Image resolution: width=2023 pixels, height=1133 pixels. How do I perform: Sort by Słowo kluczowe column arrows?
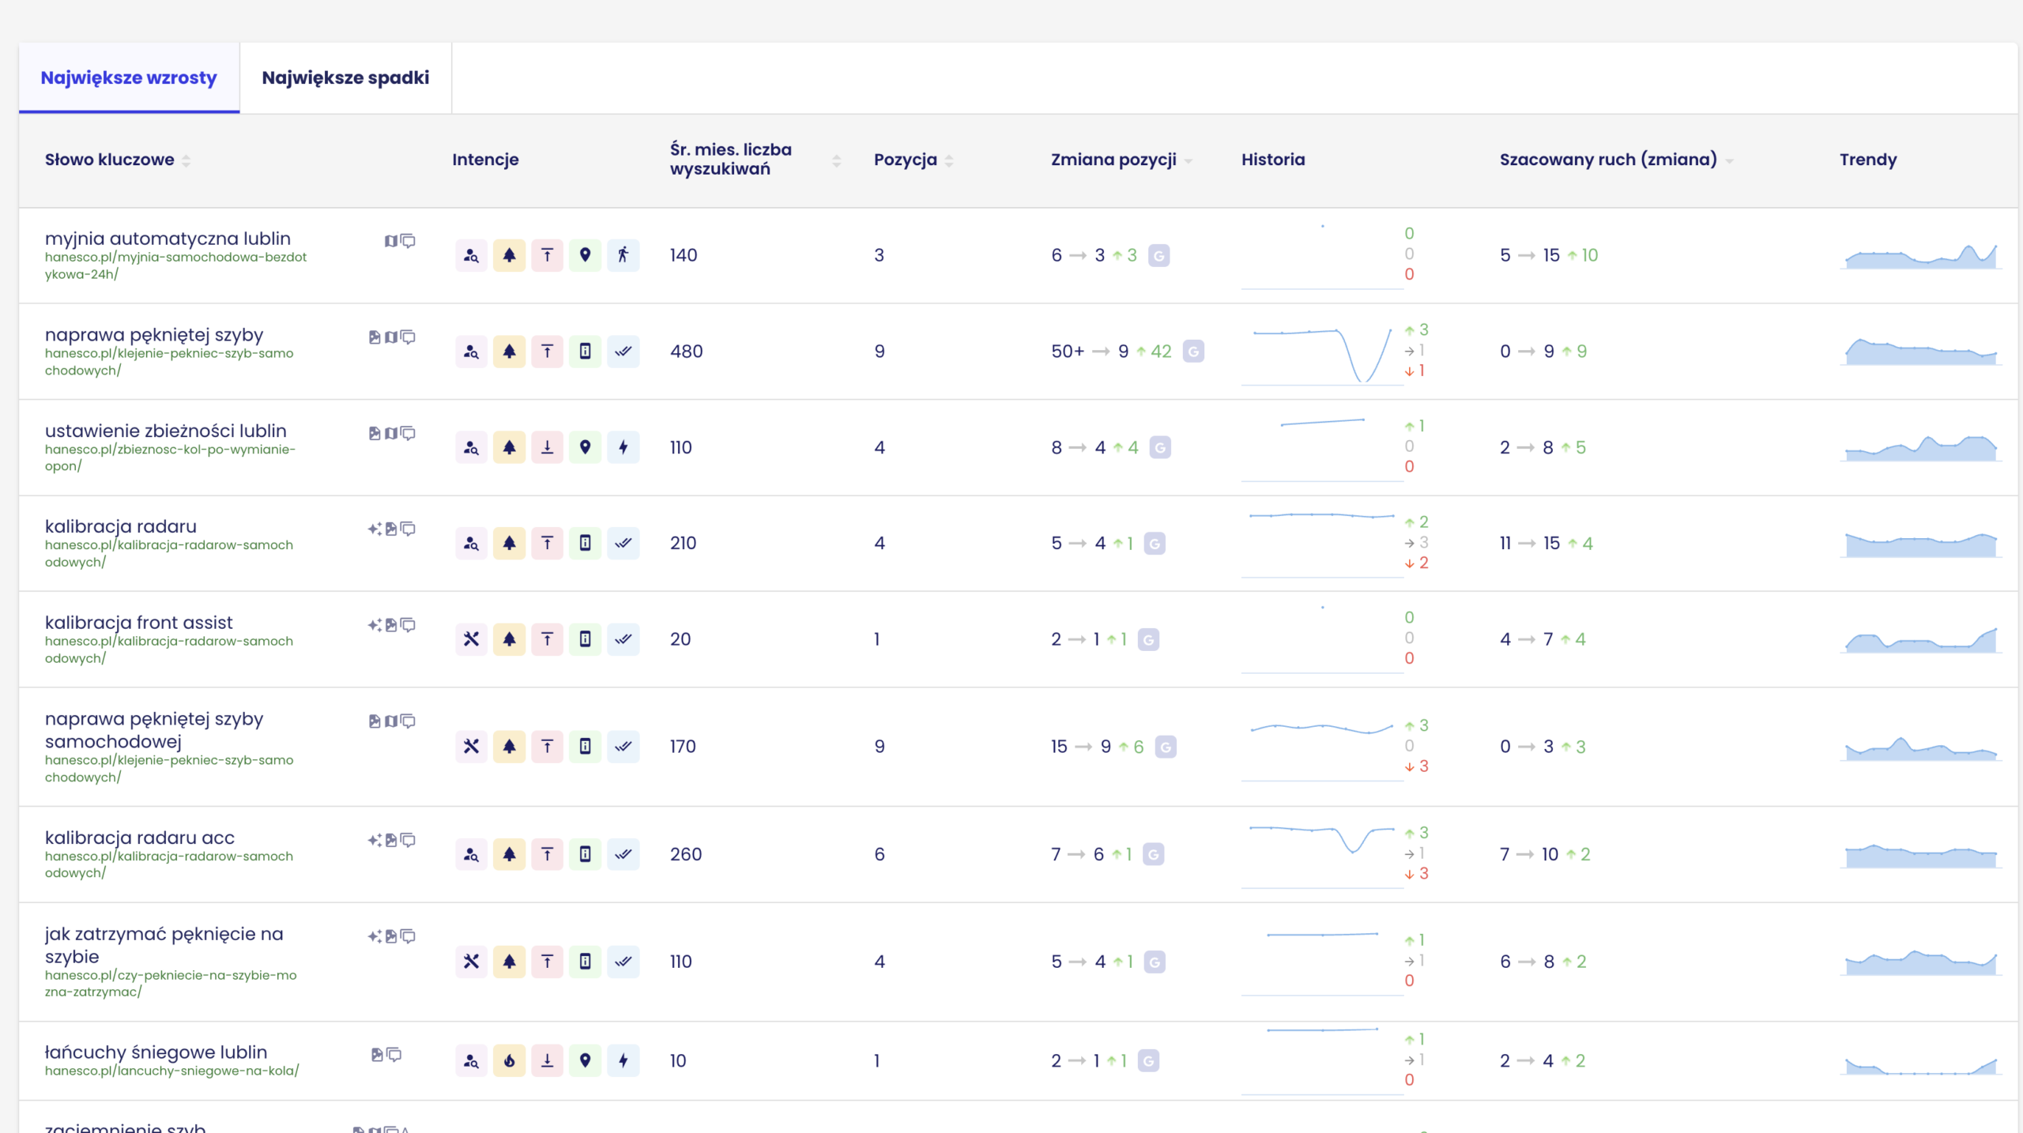point(186,160)
